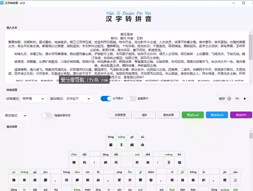Click the character 三 in the output
Image resolution: width=253 pixels, height=191 pixels.
coord(235,180)
